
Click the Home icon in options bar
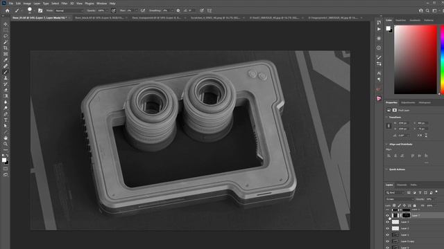coord(8,11)
